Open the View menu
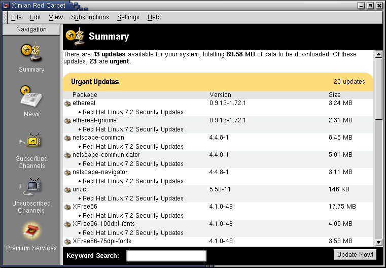 pyautogui.click(x=56, y=17)
